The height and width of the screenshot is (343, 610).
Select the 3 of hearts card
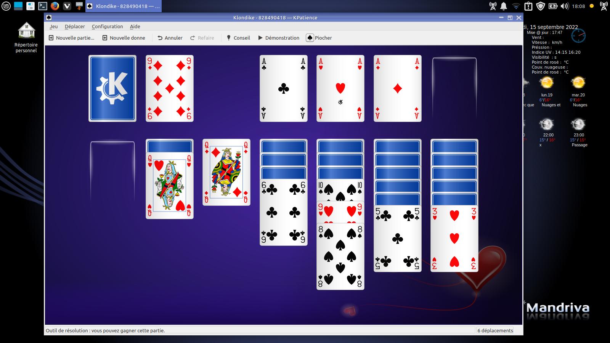454,239
